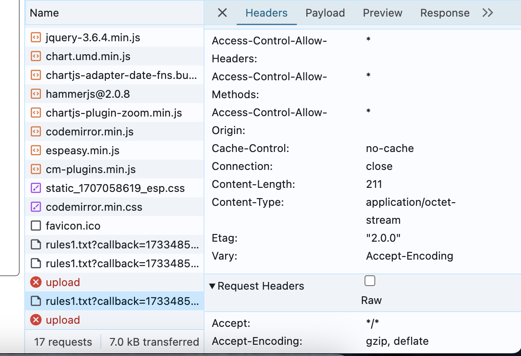The width and height of the screenshot is (521, 356).
Task: Select the first failed upload request
Action: (63, 282)
